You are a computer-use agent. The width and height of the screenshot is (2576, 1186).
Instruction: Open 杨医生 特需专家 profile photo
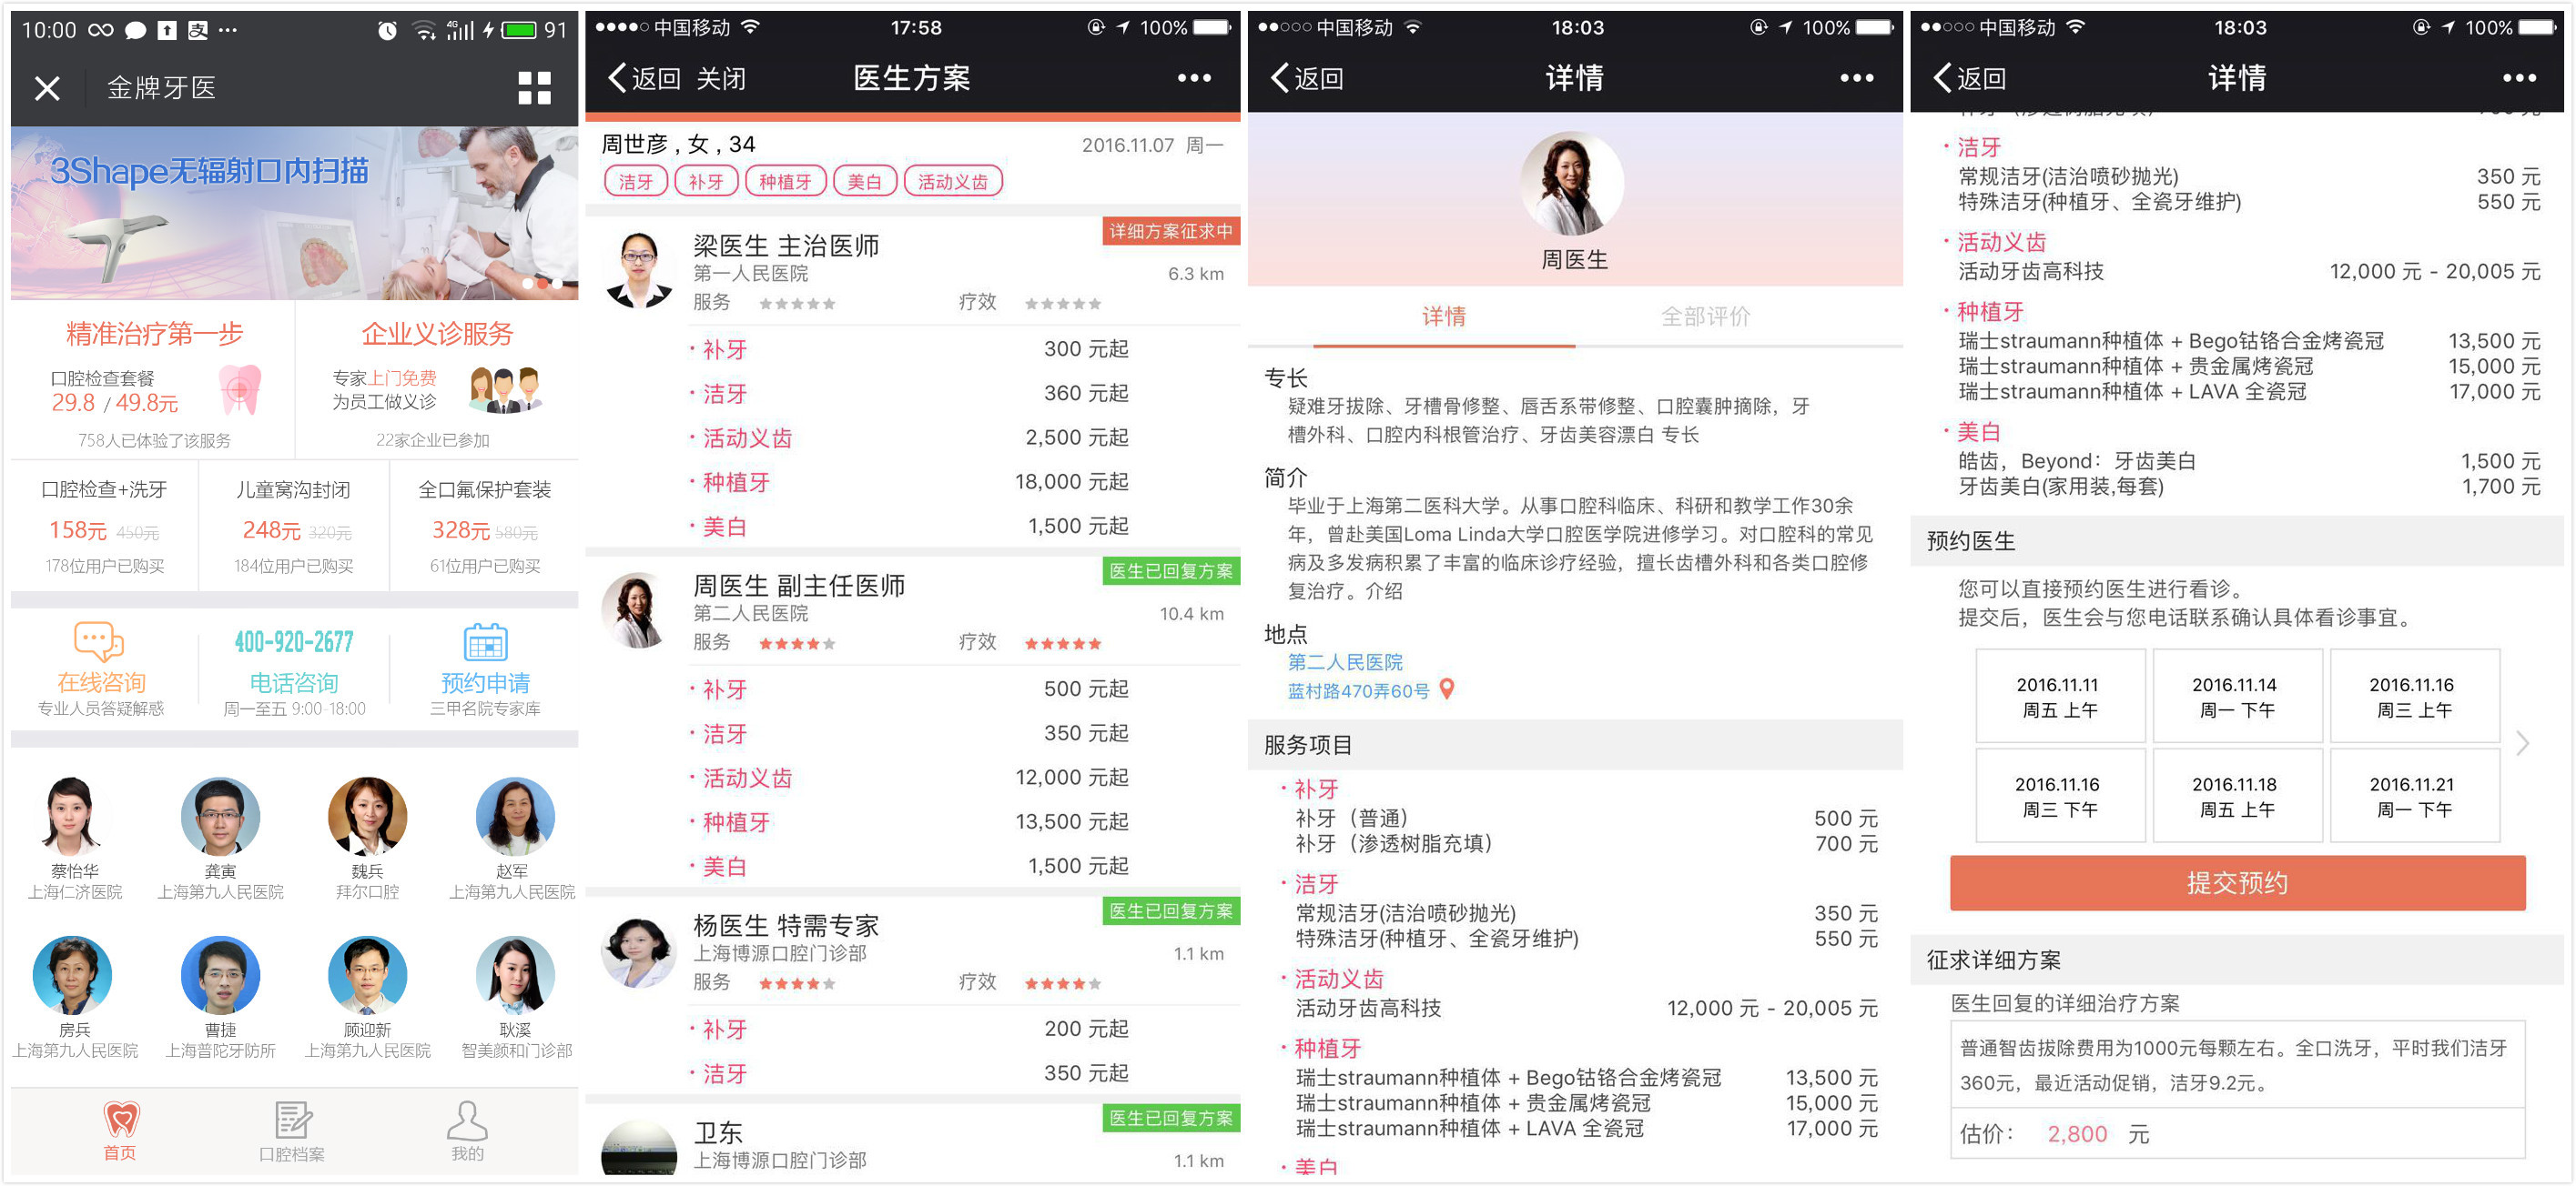tap(639, 950)
